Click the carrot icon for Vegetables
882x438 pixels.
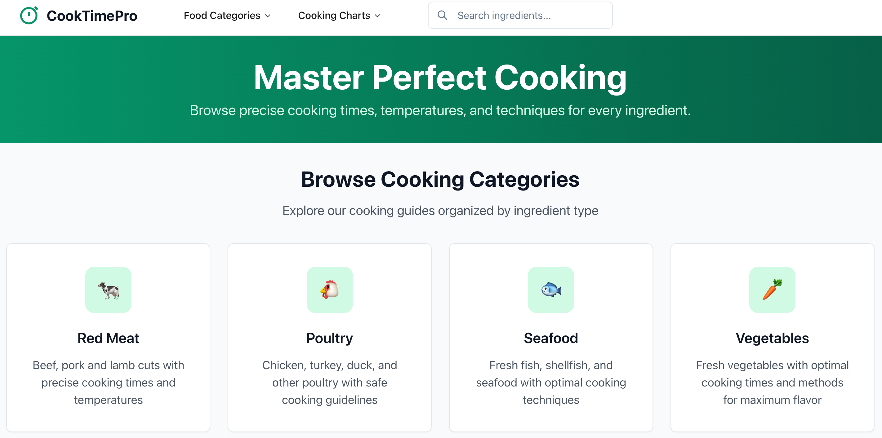772,290
